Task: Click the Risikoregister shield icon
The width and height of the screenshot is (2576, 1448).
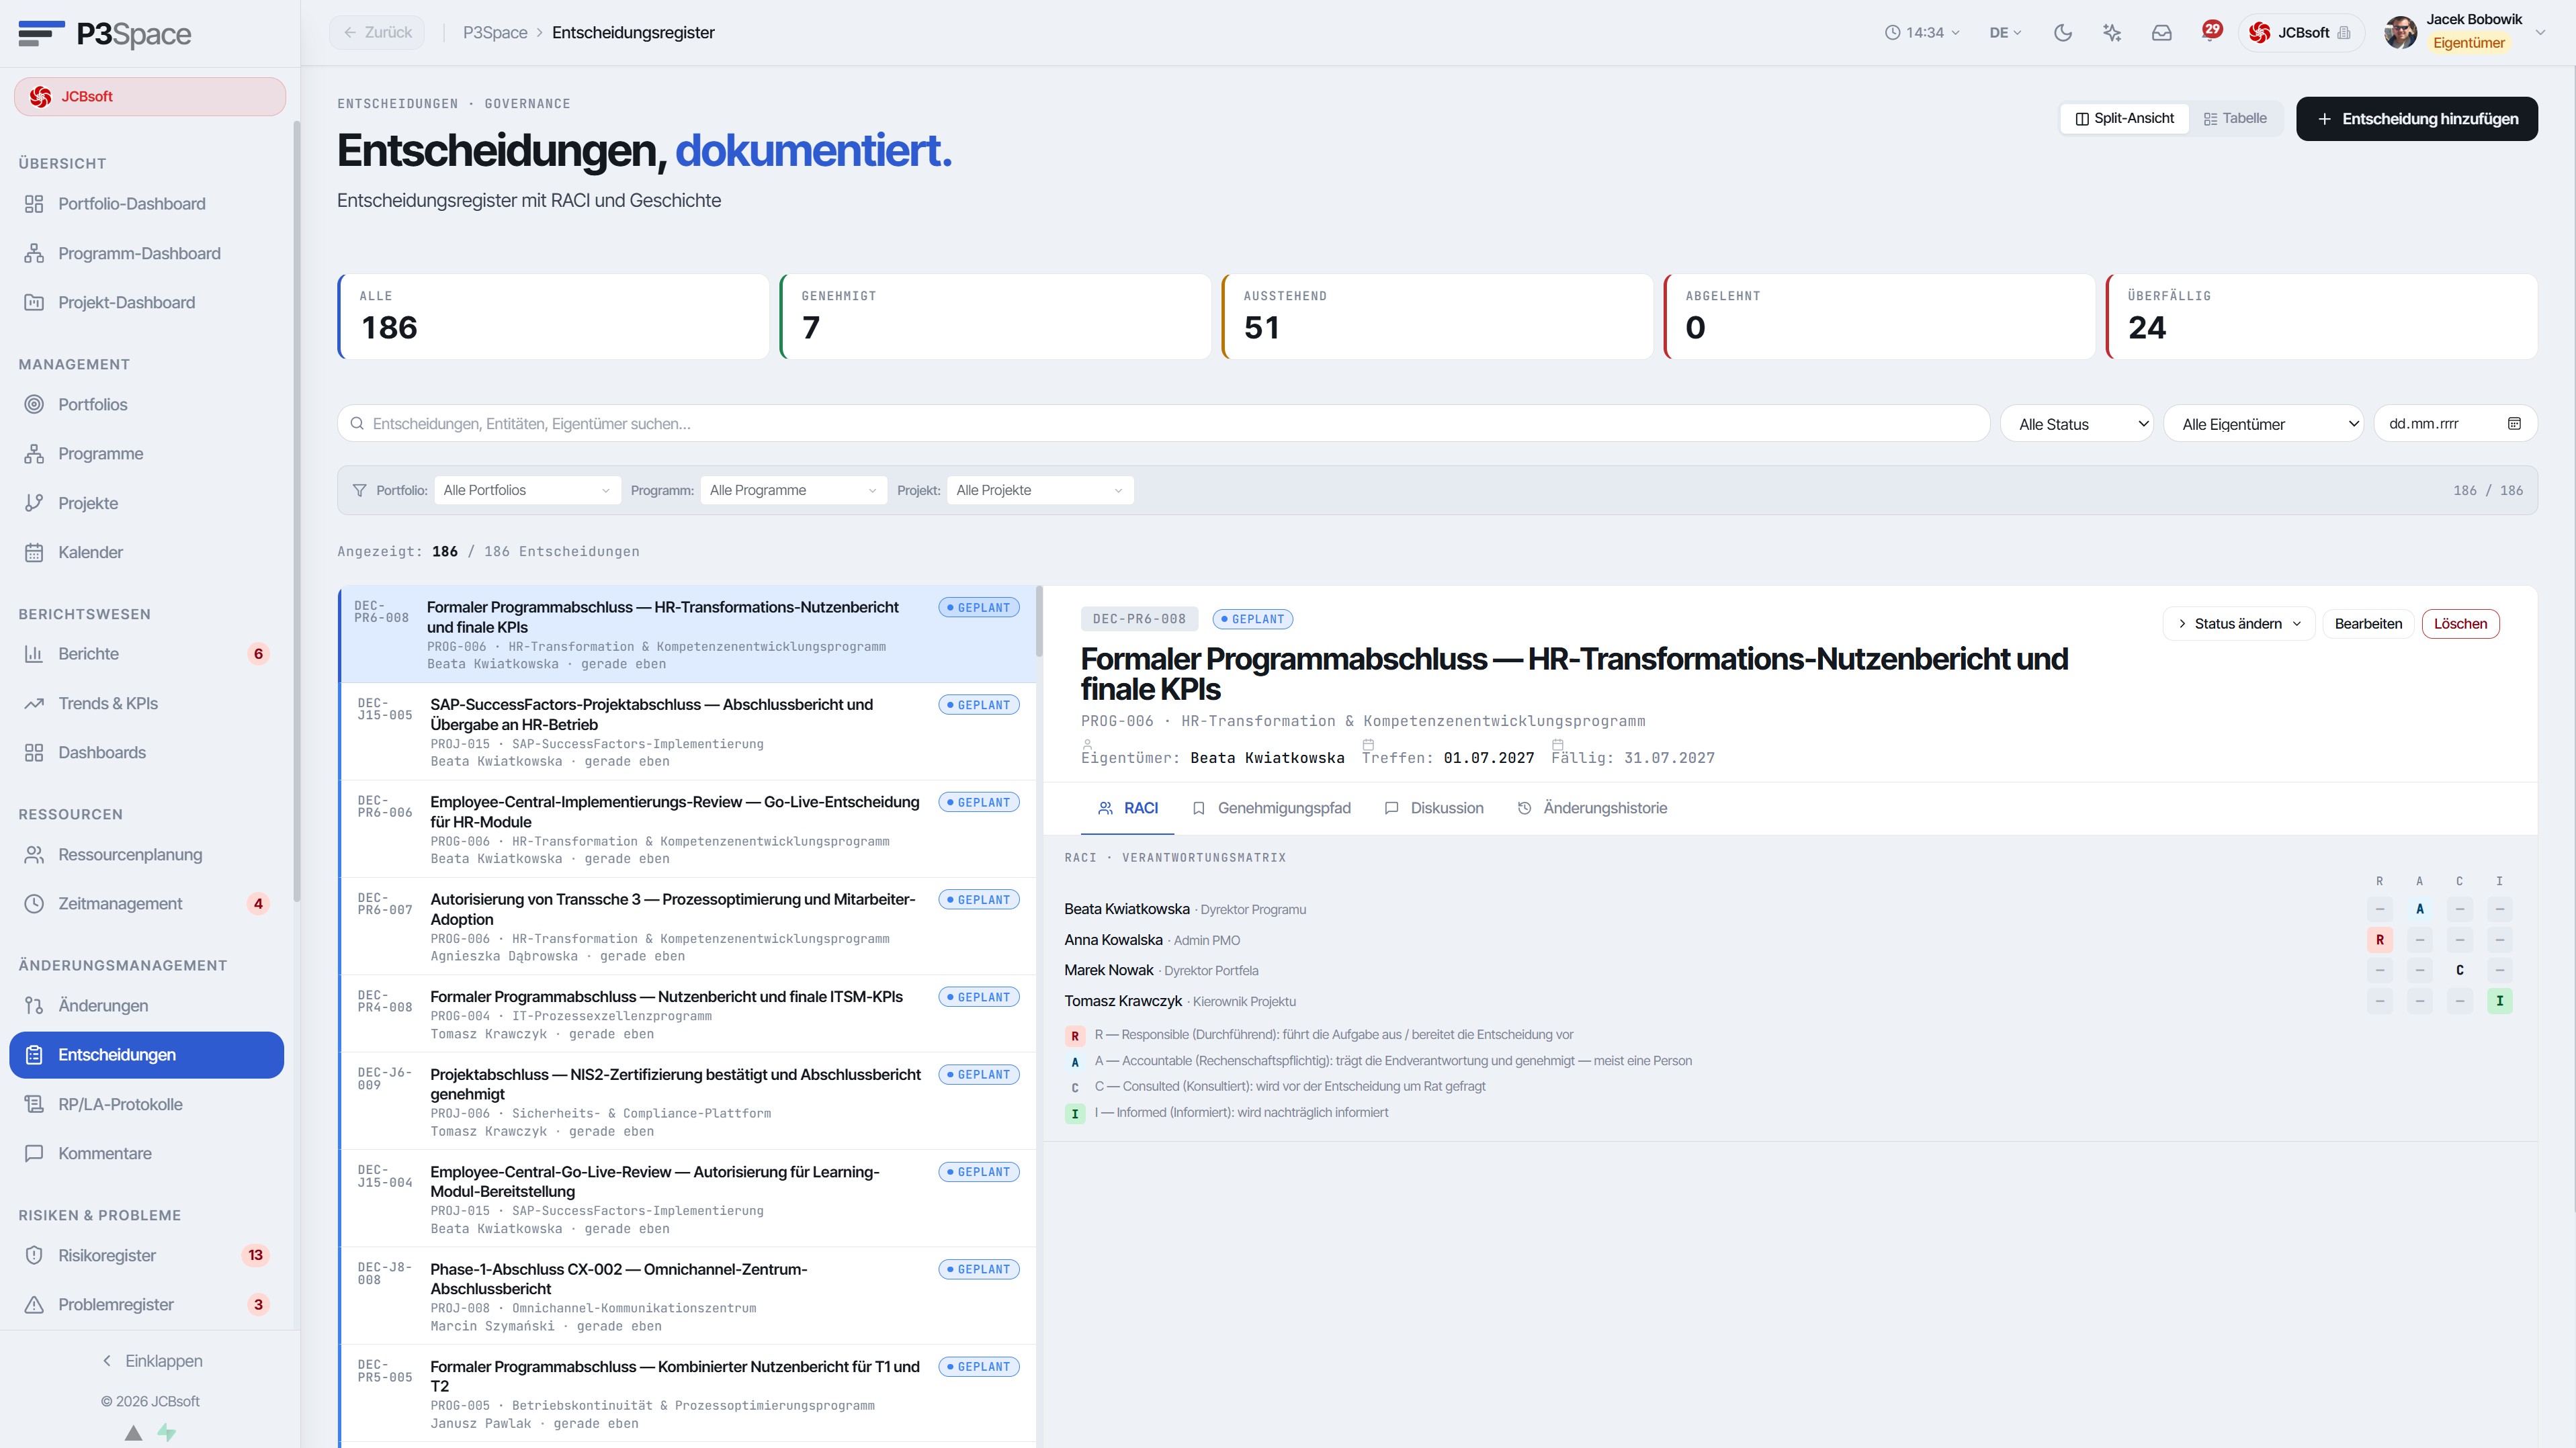Action: 34,1255
